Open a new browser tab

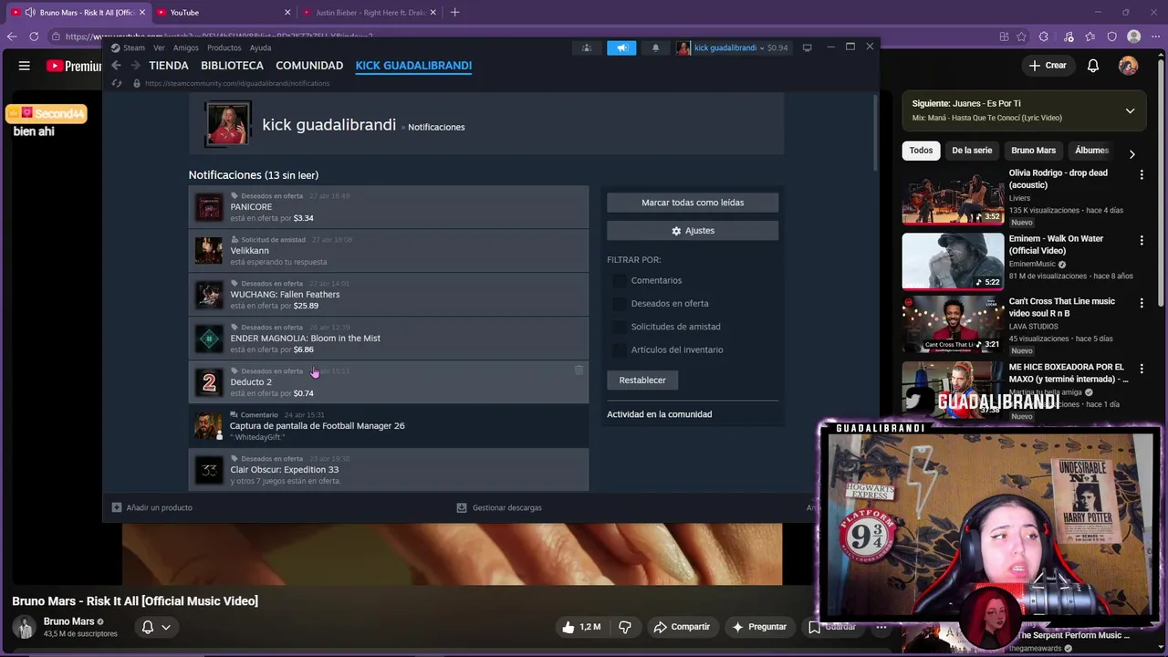coord(454,12)
